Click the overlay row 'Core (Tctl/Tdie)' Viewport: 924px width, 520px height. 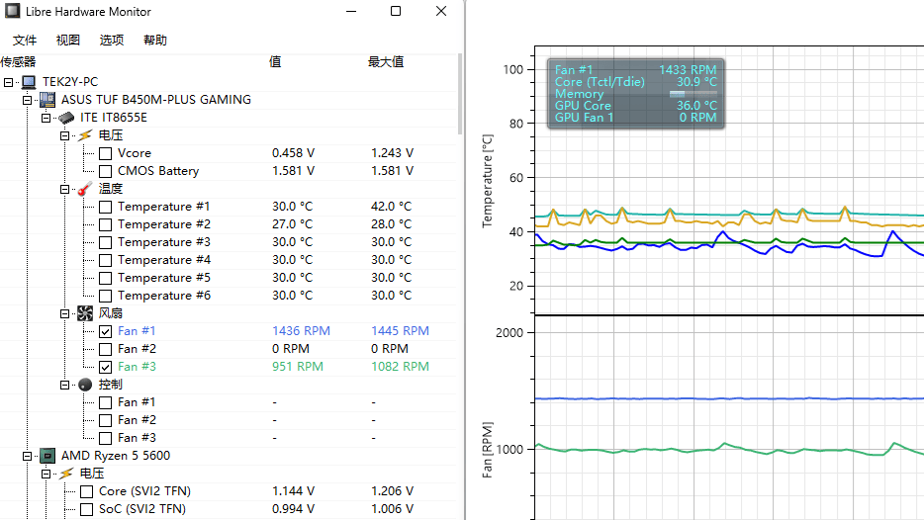[x=636, y=82]
